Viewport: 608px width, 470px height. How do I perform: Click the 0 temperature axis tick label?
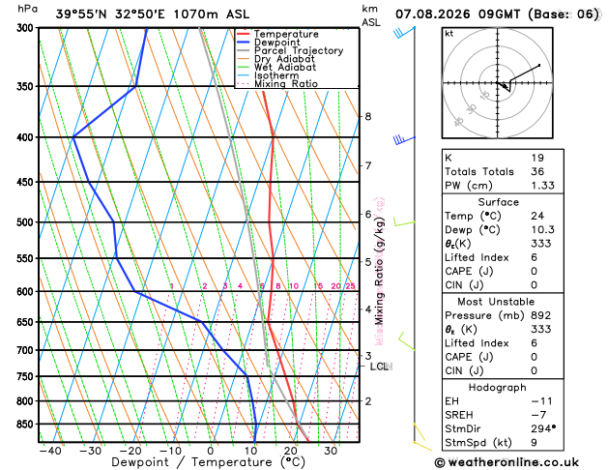pos(210,451)
